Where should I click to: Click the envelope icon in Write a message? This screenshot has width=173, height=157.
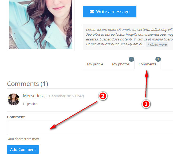tap(92, 12)
